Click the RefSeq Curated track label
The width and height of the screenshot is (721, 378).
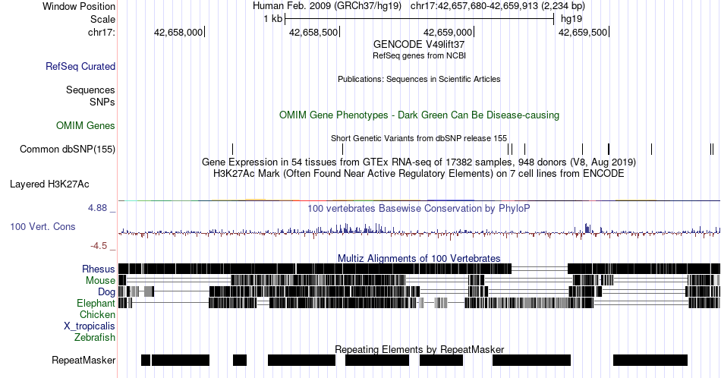coord(80,66)
